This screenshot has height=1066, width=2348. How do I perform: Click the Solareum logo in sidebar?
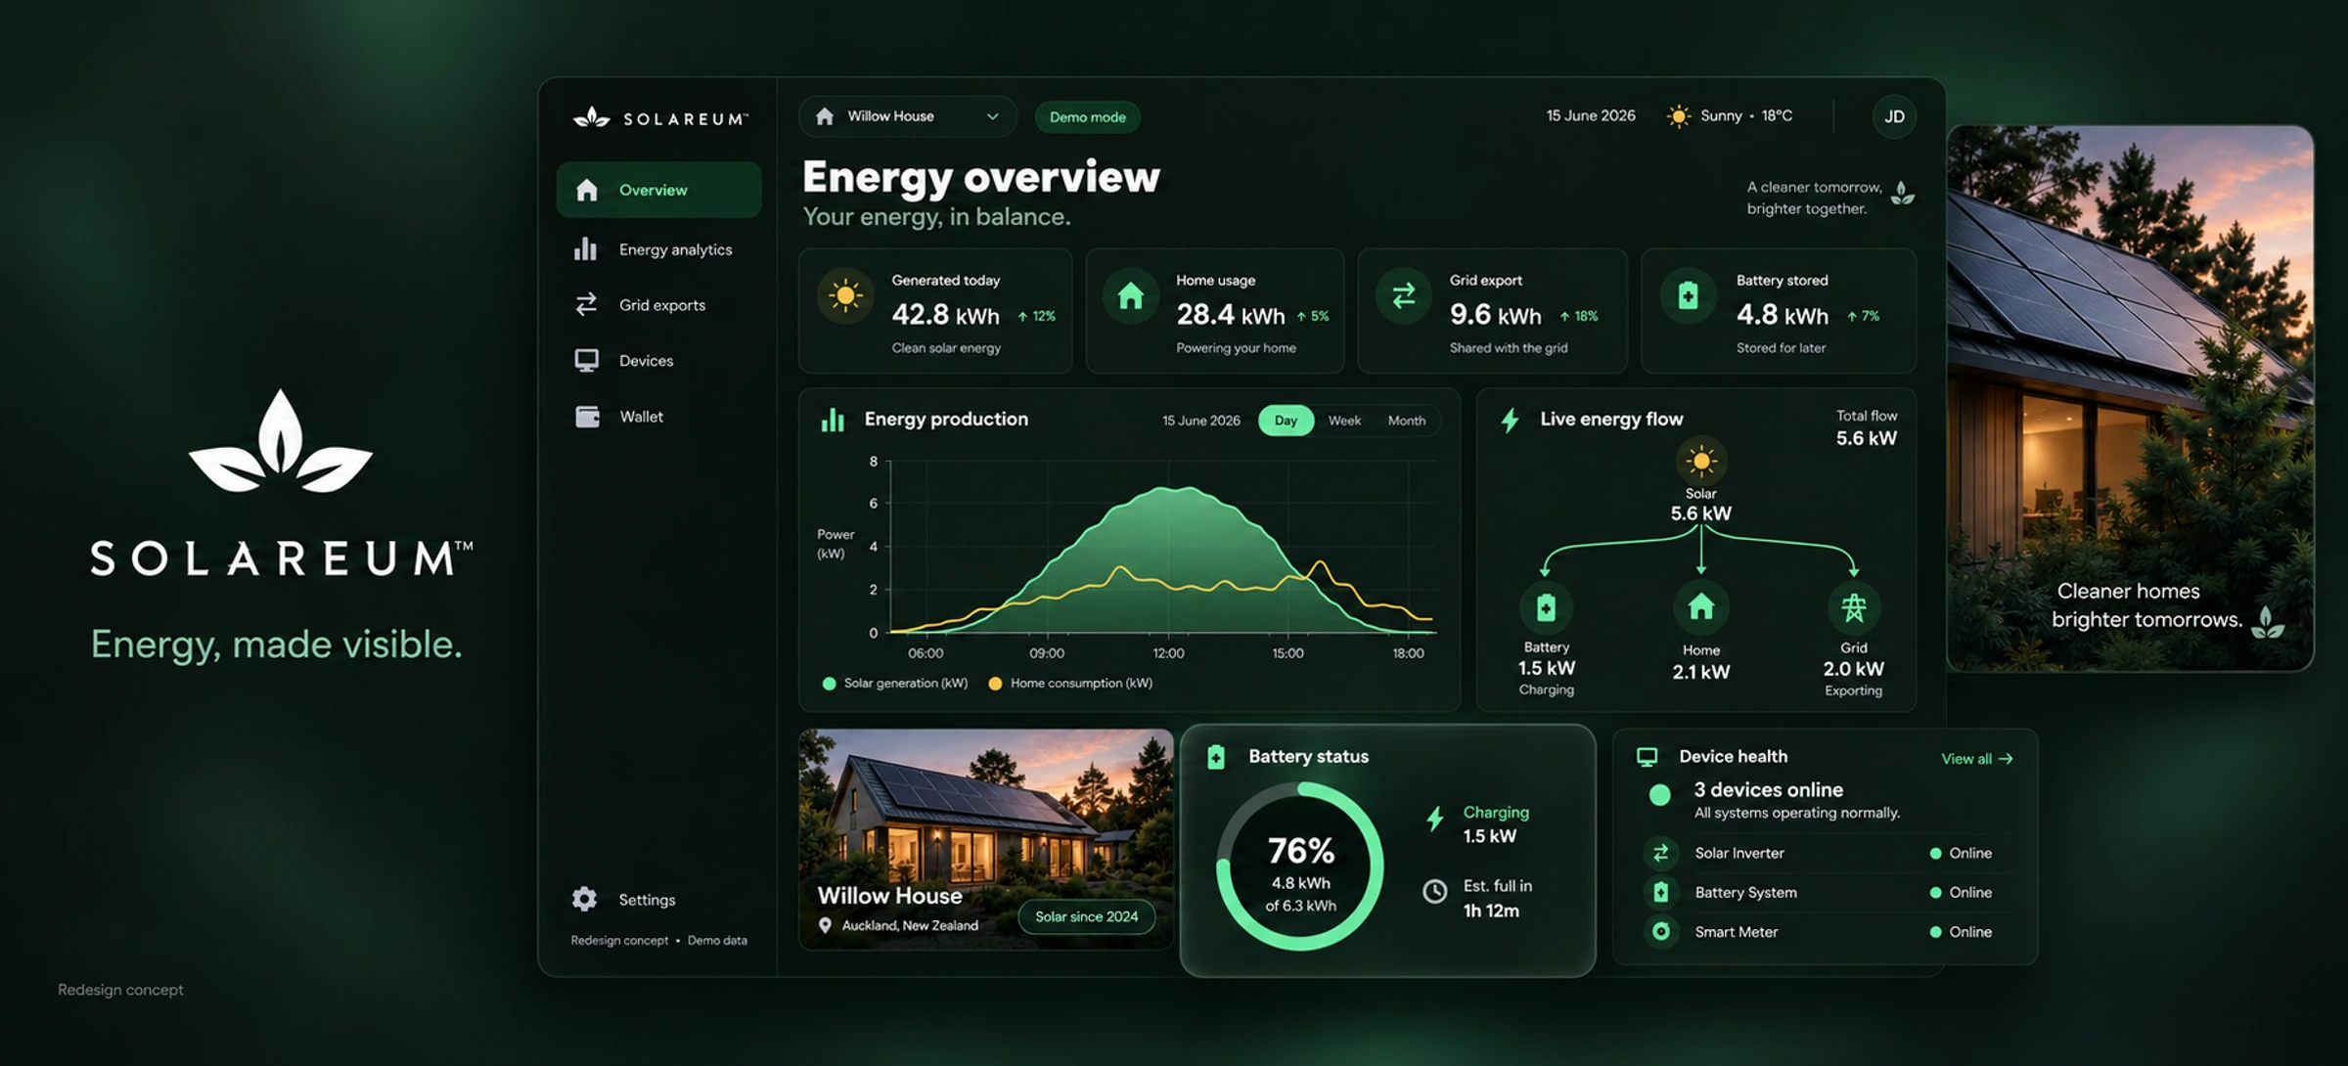[660, 118]
